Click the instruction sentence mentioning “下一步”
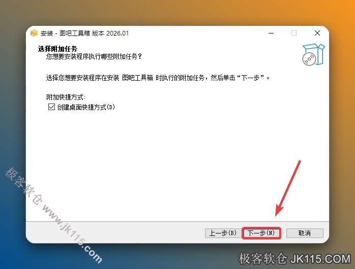The width and height of the screenshot is (355, 269). 158,78
